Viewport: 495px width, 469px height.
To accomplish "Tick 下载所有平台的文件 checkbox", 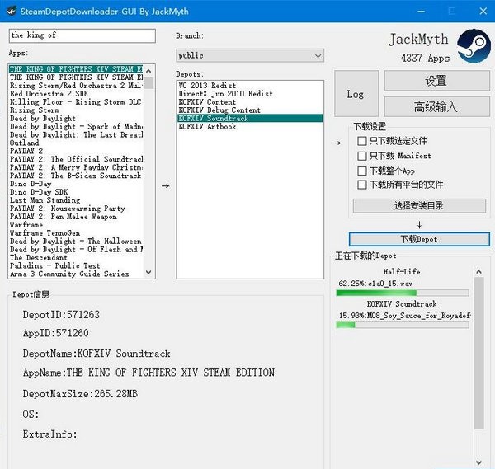I will pyautogui.click(x=362, y=185).
